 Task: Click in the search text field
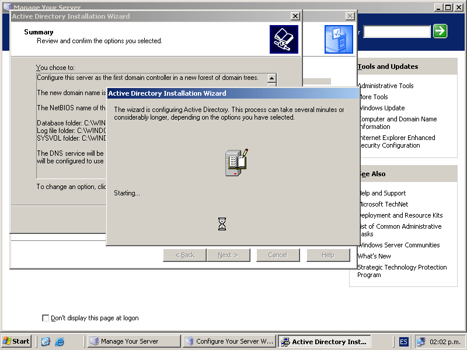pyautogui.click(x=396, y=32)
